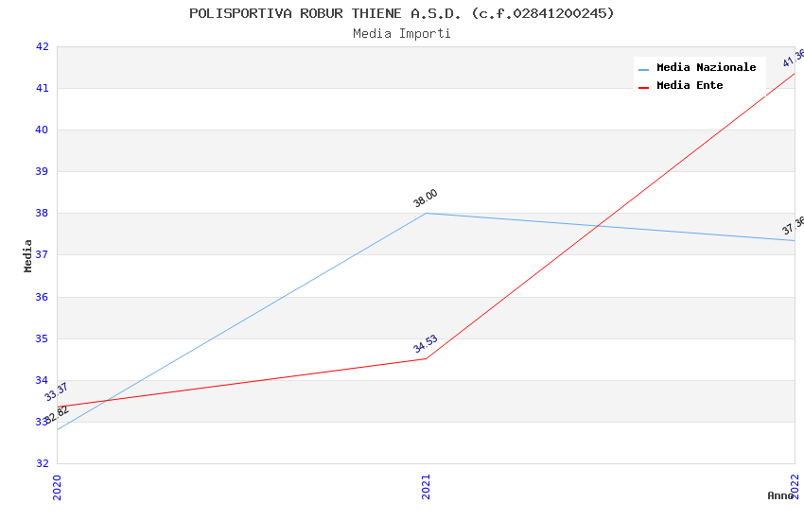Click the 2021 x-axis tick label
The height and width of the screenshot is (520, 804).
426,487
